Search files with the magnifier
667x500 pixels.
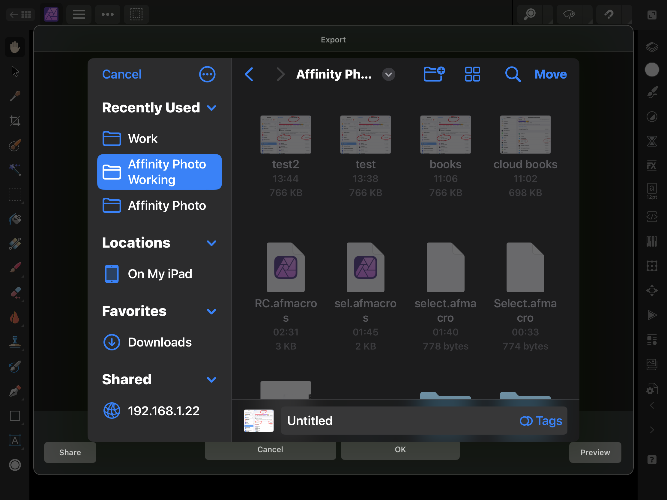click(513, 74)
